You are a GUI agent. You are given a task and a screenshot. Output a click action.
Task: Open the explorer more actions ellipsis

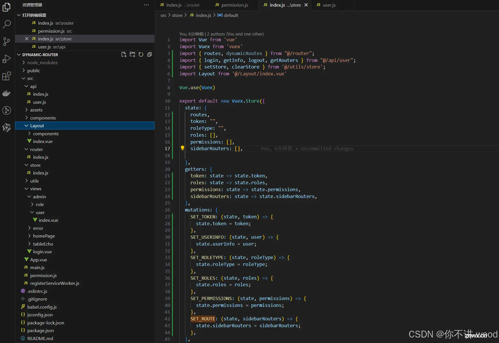[x=146, y=5]
